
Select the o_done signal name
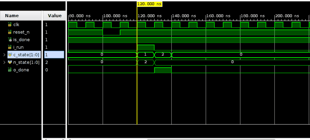pyautogui.click(x=21, y=70)
